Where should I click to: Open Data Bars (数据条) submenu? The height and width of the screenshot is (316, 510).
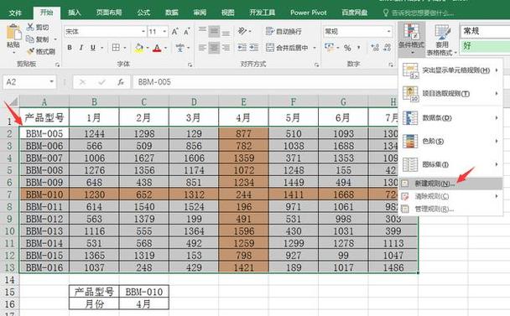450,117
